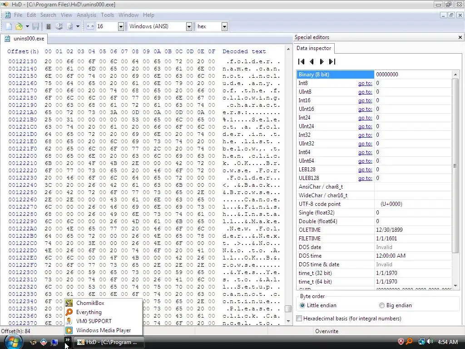Click the bytes-per-row width icon
The image size is (465, 349).
pyautogui.click(x=90, y=26)
